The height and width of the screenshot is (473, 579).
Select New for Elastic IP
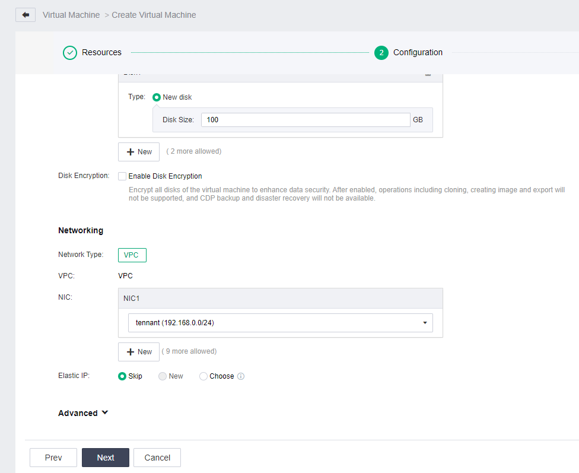[163, 376]
